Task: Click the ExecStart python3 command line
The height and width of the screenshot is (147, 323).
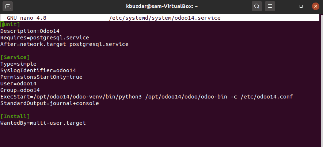Action: [147, 97]
